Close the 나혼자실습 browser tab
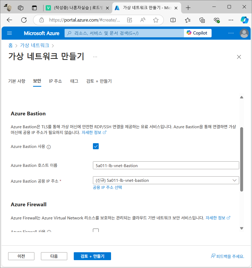This screenshot has width=252, height=268. pyautogui.click(x=107, y=8)
